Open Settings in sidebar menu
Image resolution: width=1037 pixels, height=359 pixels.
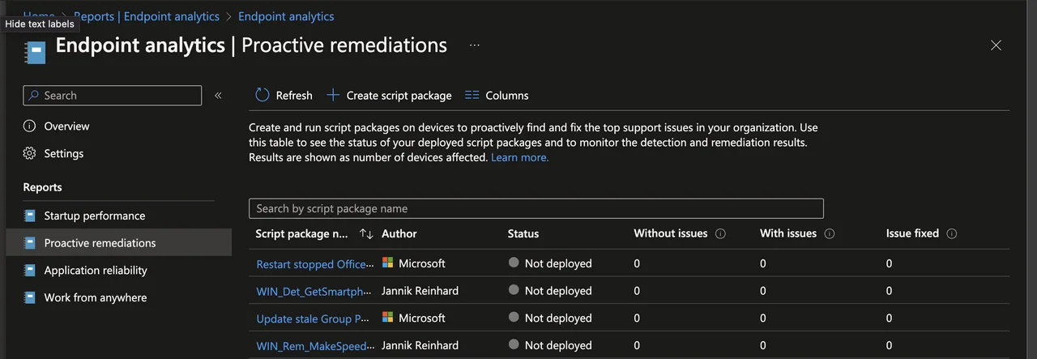click(64, 153)
